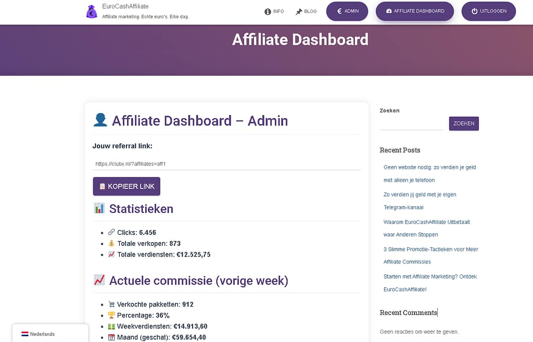The height and width of the screenshot is (342, 533).
Task: Click the circular info icon beside INFO
Action: click(266, 11)
